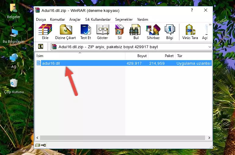Click the Sil delete icon

coord(119,32)
